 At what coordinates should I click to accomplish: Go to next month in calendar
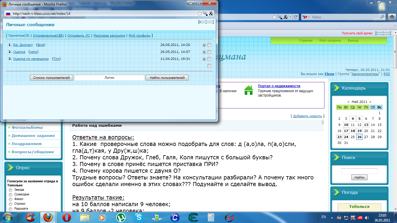coord(370,102)
